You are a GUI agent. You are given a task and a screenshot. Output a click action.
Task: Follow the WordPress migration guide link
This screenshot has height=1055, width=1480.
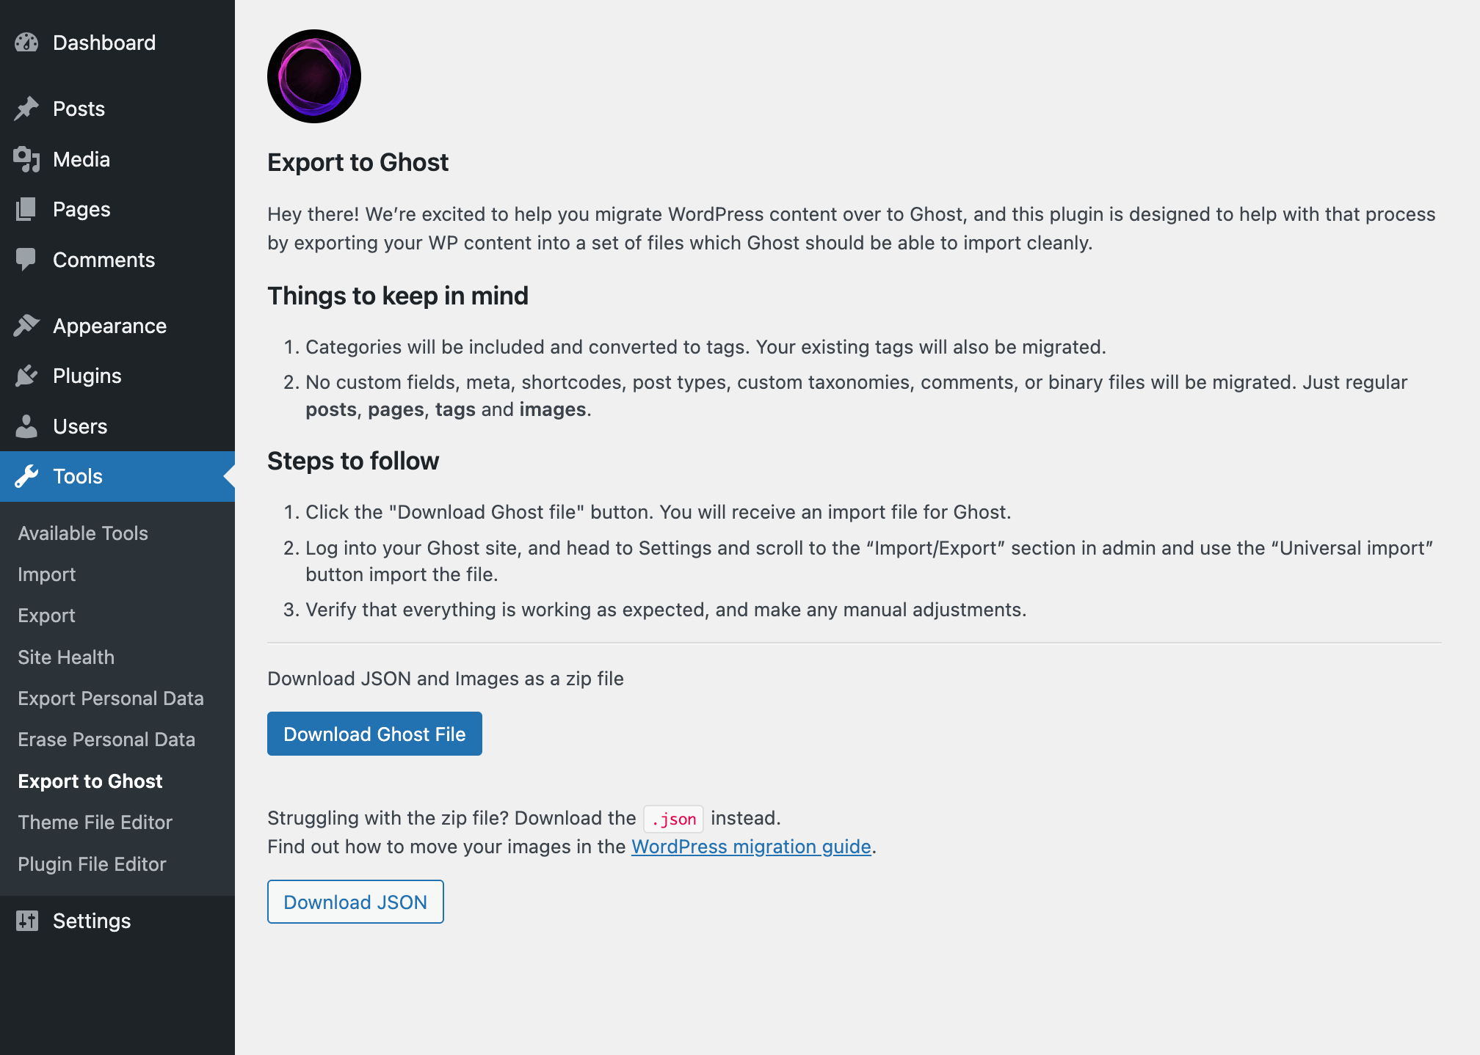tap(751, 847)
